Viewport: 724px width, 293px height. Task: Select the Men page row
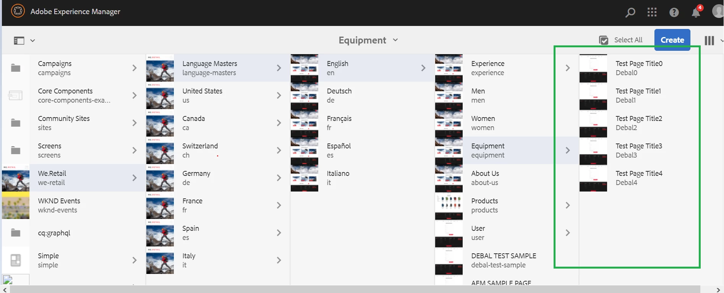(x=507, y=95)
